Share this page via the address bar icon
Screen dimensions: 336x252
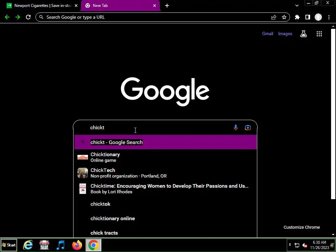click(x=274, y=17)
